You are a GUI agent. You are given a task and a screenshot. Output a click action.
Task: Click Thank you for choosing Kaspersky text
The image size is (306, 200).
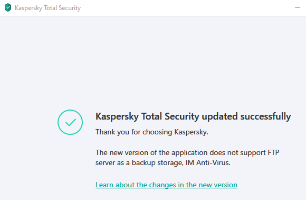(x=152, y=132)
